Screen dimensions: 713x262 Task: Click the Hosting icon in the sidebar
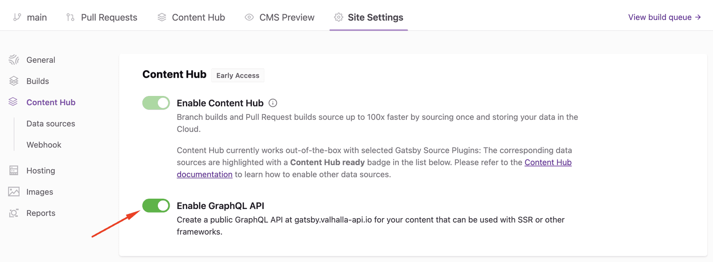click(x=14, y=170)
